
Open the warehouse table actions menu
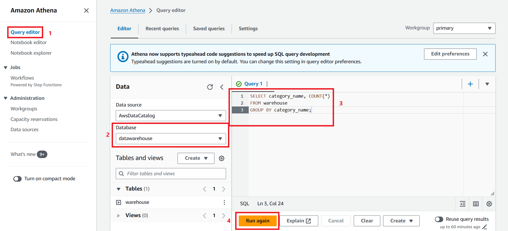[224, 202]
